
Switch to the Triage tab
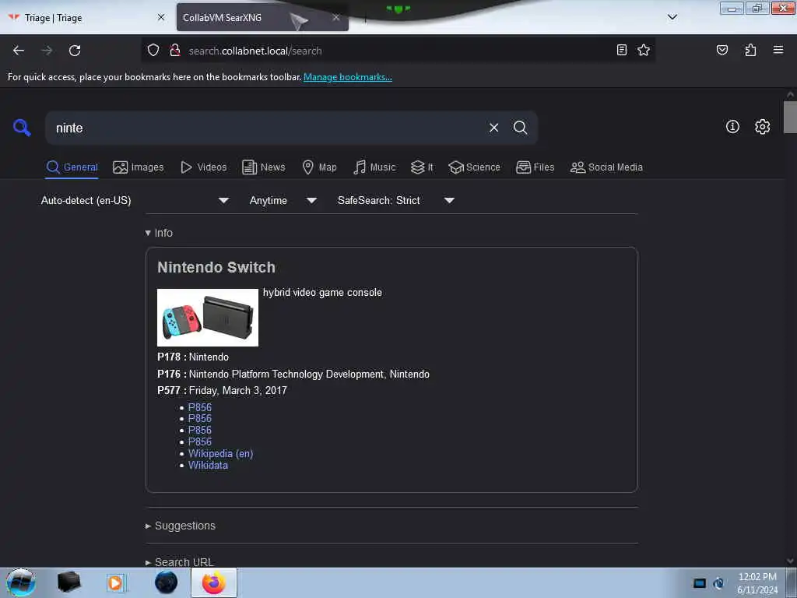(x=86, y=17)
